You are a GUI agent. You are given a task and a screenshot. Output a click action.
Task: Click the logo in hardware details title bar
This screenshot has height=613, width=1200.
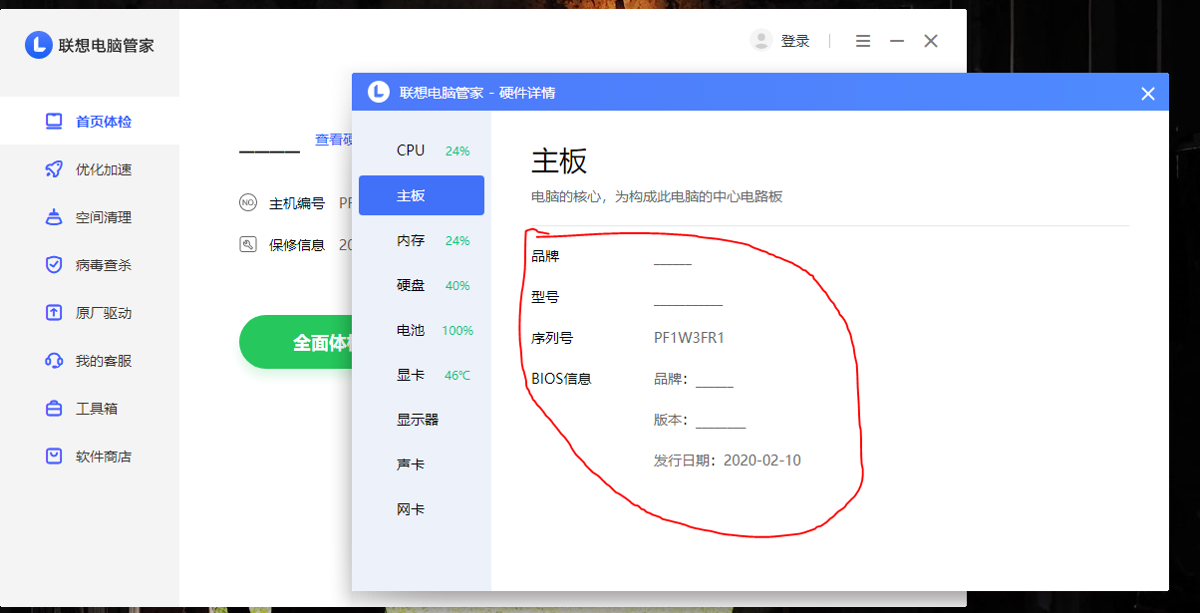[x=379, y=92]
